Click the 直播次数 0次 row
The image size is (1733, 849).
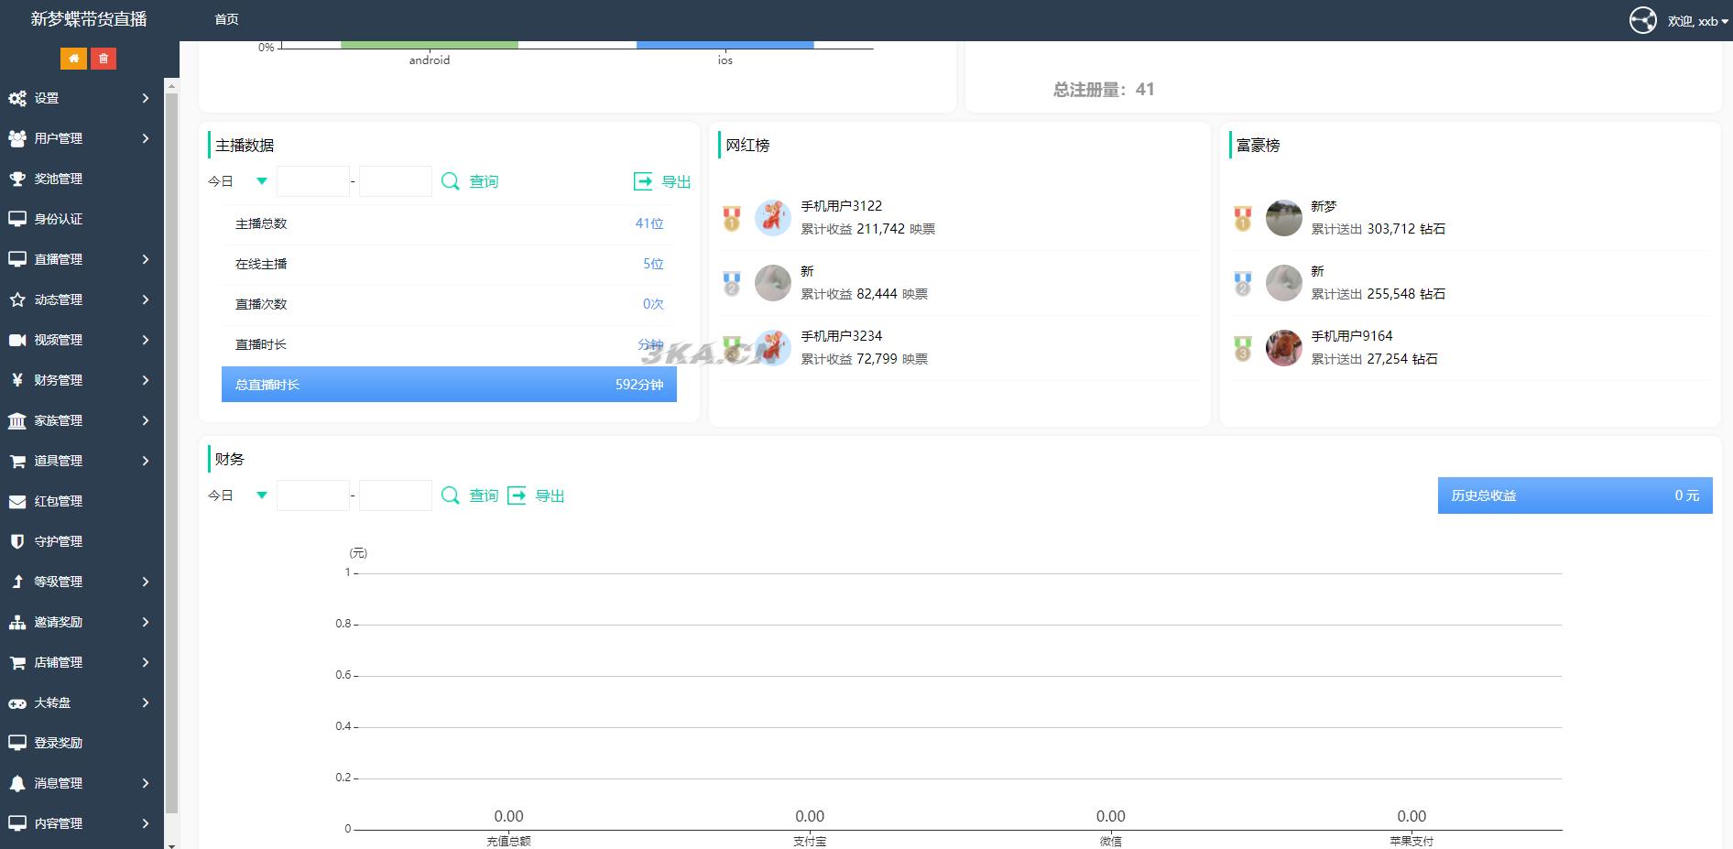(449, 304)
